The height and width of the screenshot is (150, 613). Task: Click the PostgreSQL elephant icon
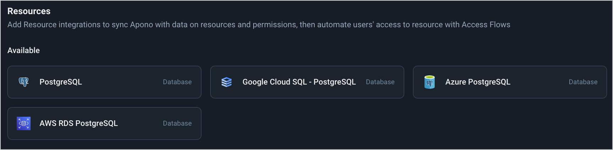[24, 82]
